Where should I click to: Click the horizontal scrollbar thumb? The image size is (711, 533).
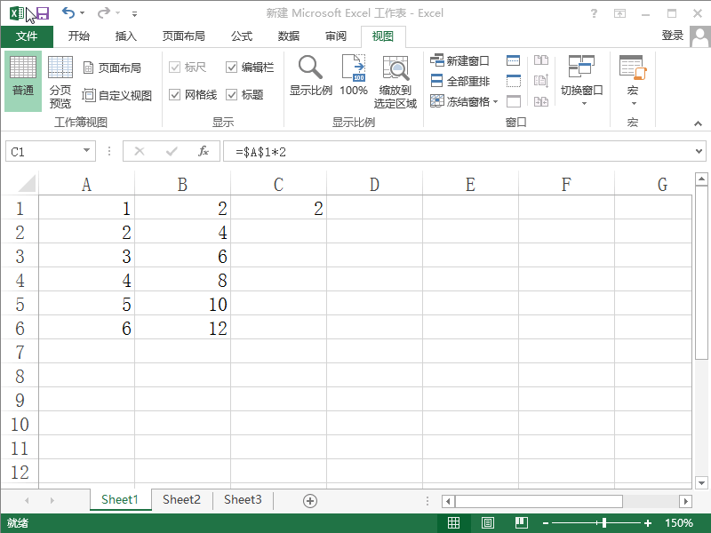[539, 501]
